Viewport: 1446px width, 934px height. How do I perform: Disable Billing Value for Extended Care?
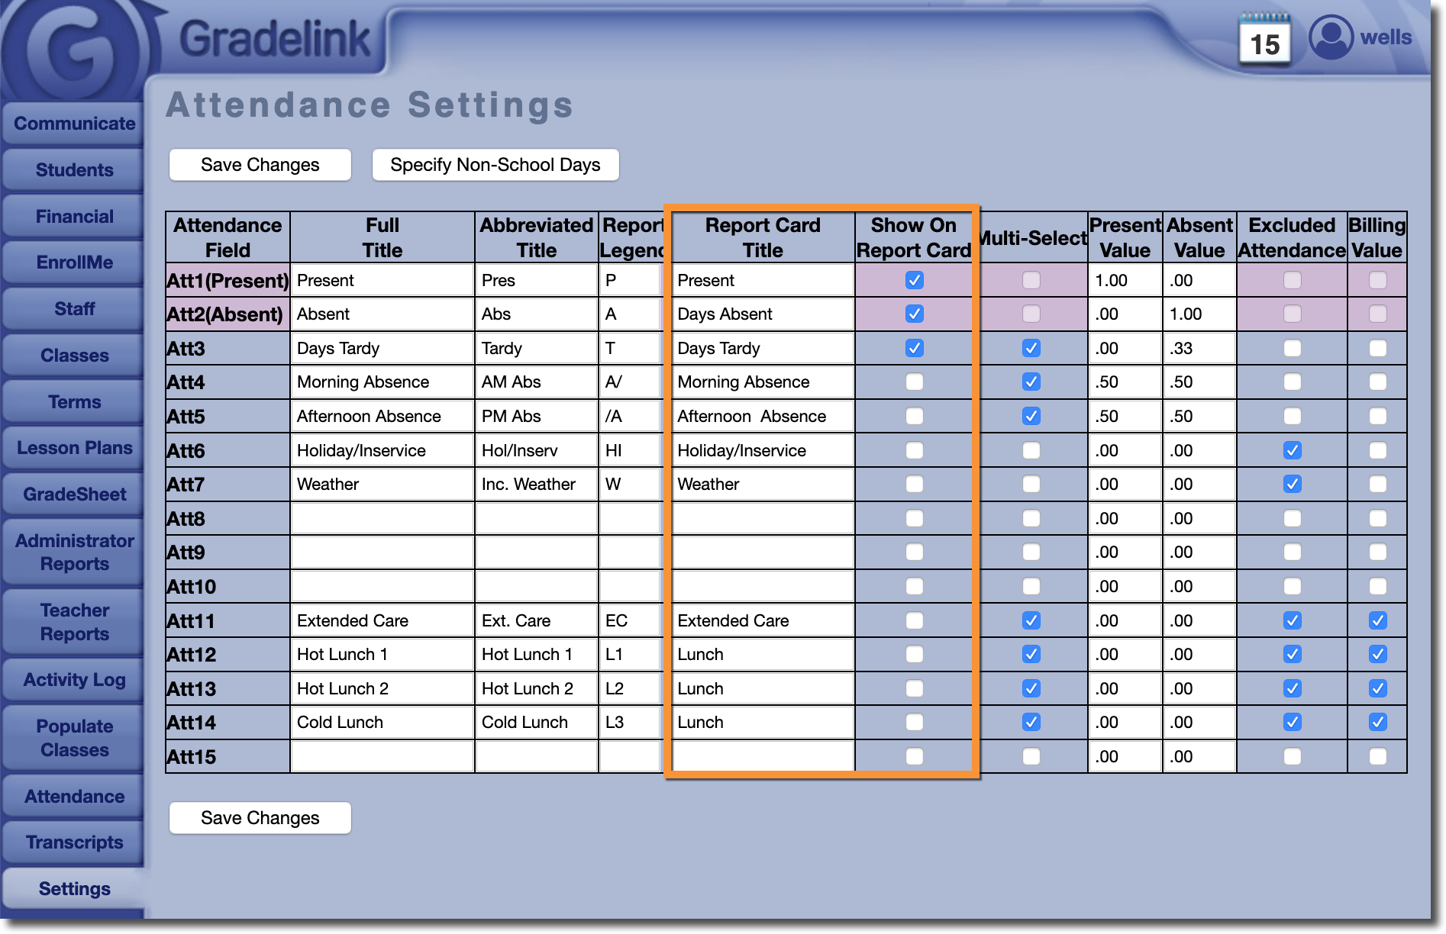[x=1377, y=620]
